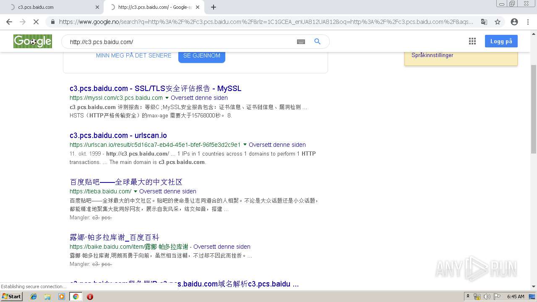View site security info via the lock icon
This screenshot has width=537, height=302.
(53, 22)
